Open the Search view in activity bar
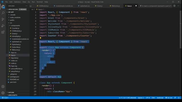The width and height of the screenshot is (182, 102). 3,13
